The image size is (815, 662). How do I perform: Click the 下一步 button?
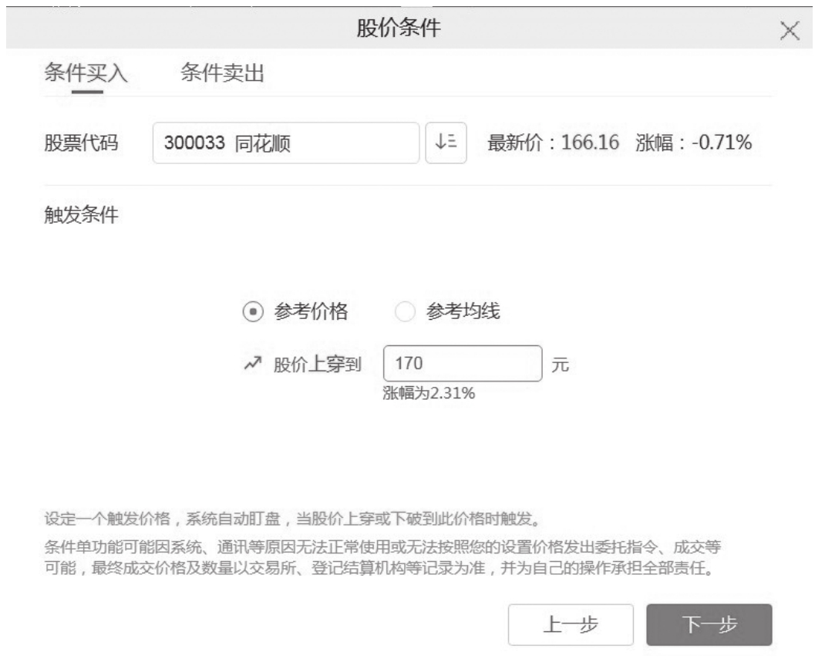[x=709, y=624]
